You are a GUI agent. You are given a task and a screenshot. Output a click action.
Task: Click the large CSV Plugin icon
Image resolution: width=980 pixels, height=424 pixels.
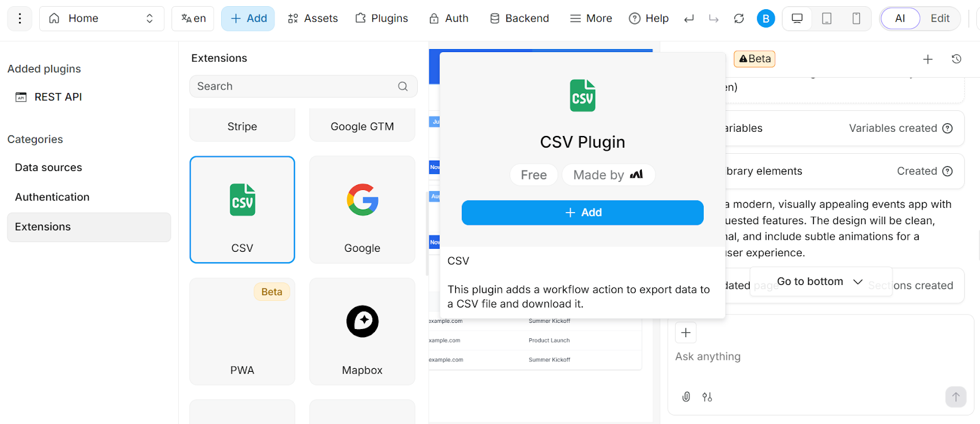coord(582,96)
